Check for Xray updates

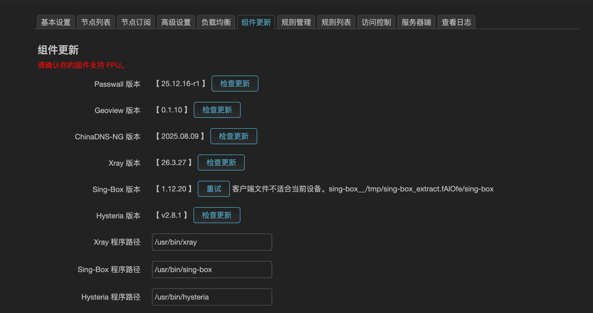[221, 163]
